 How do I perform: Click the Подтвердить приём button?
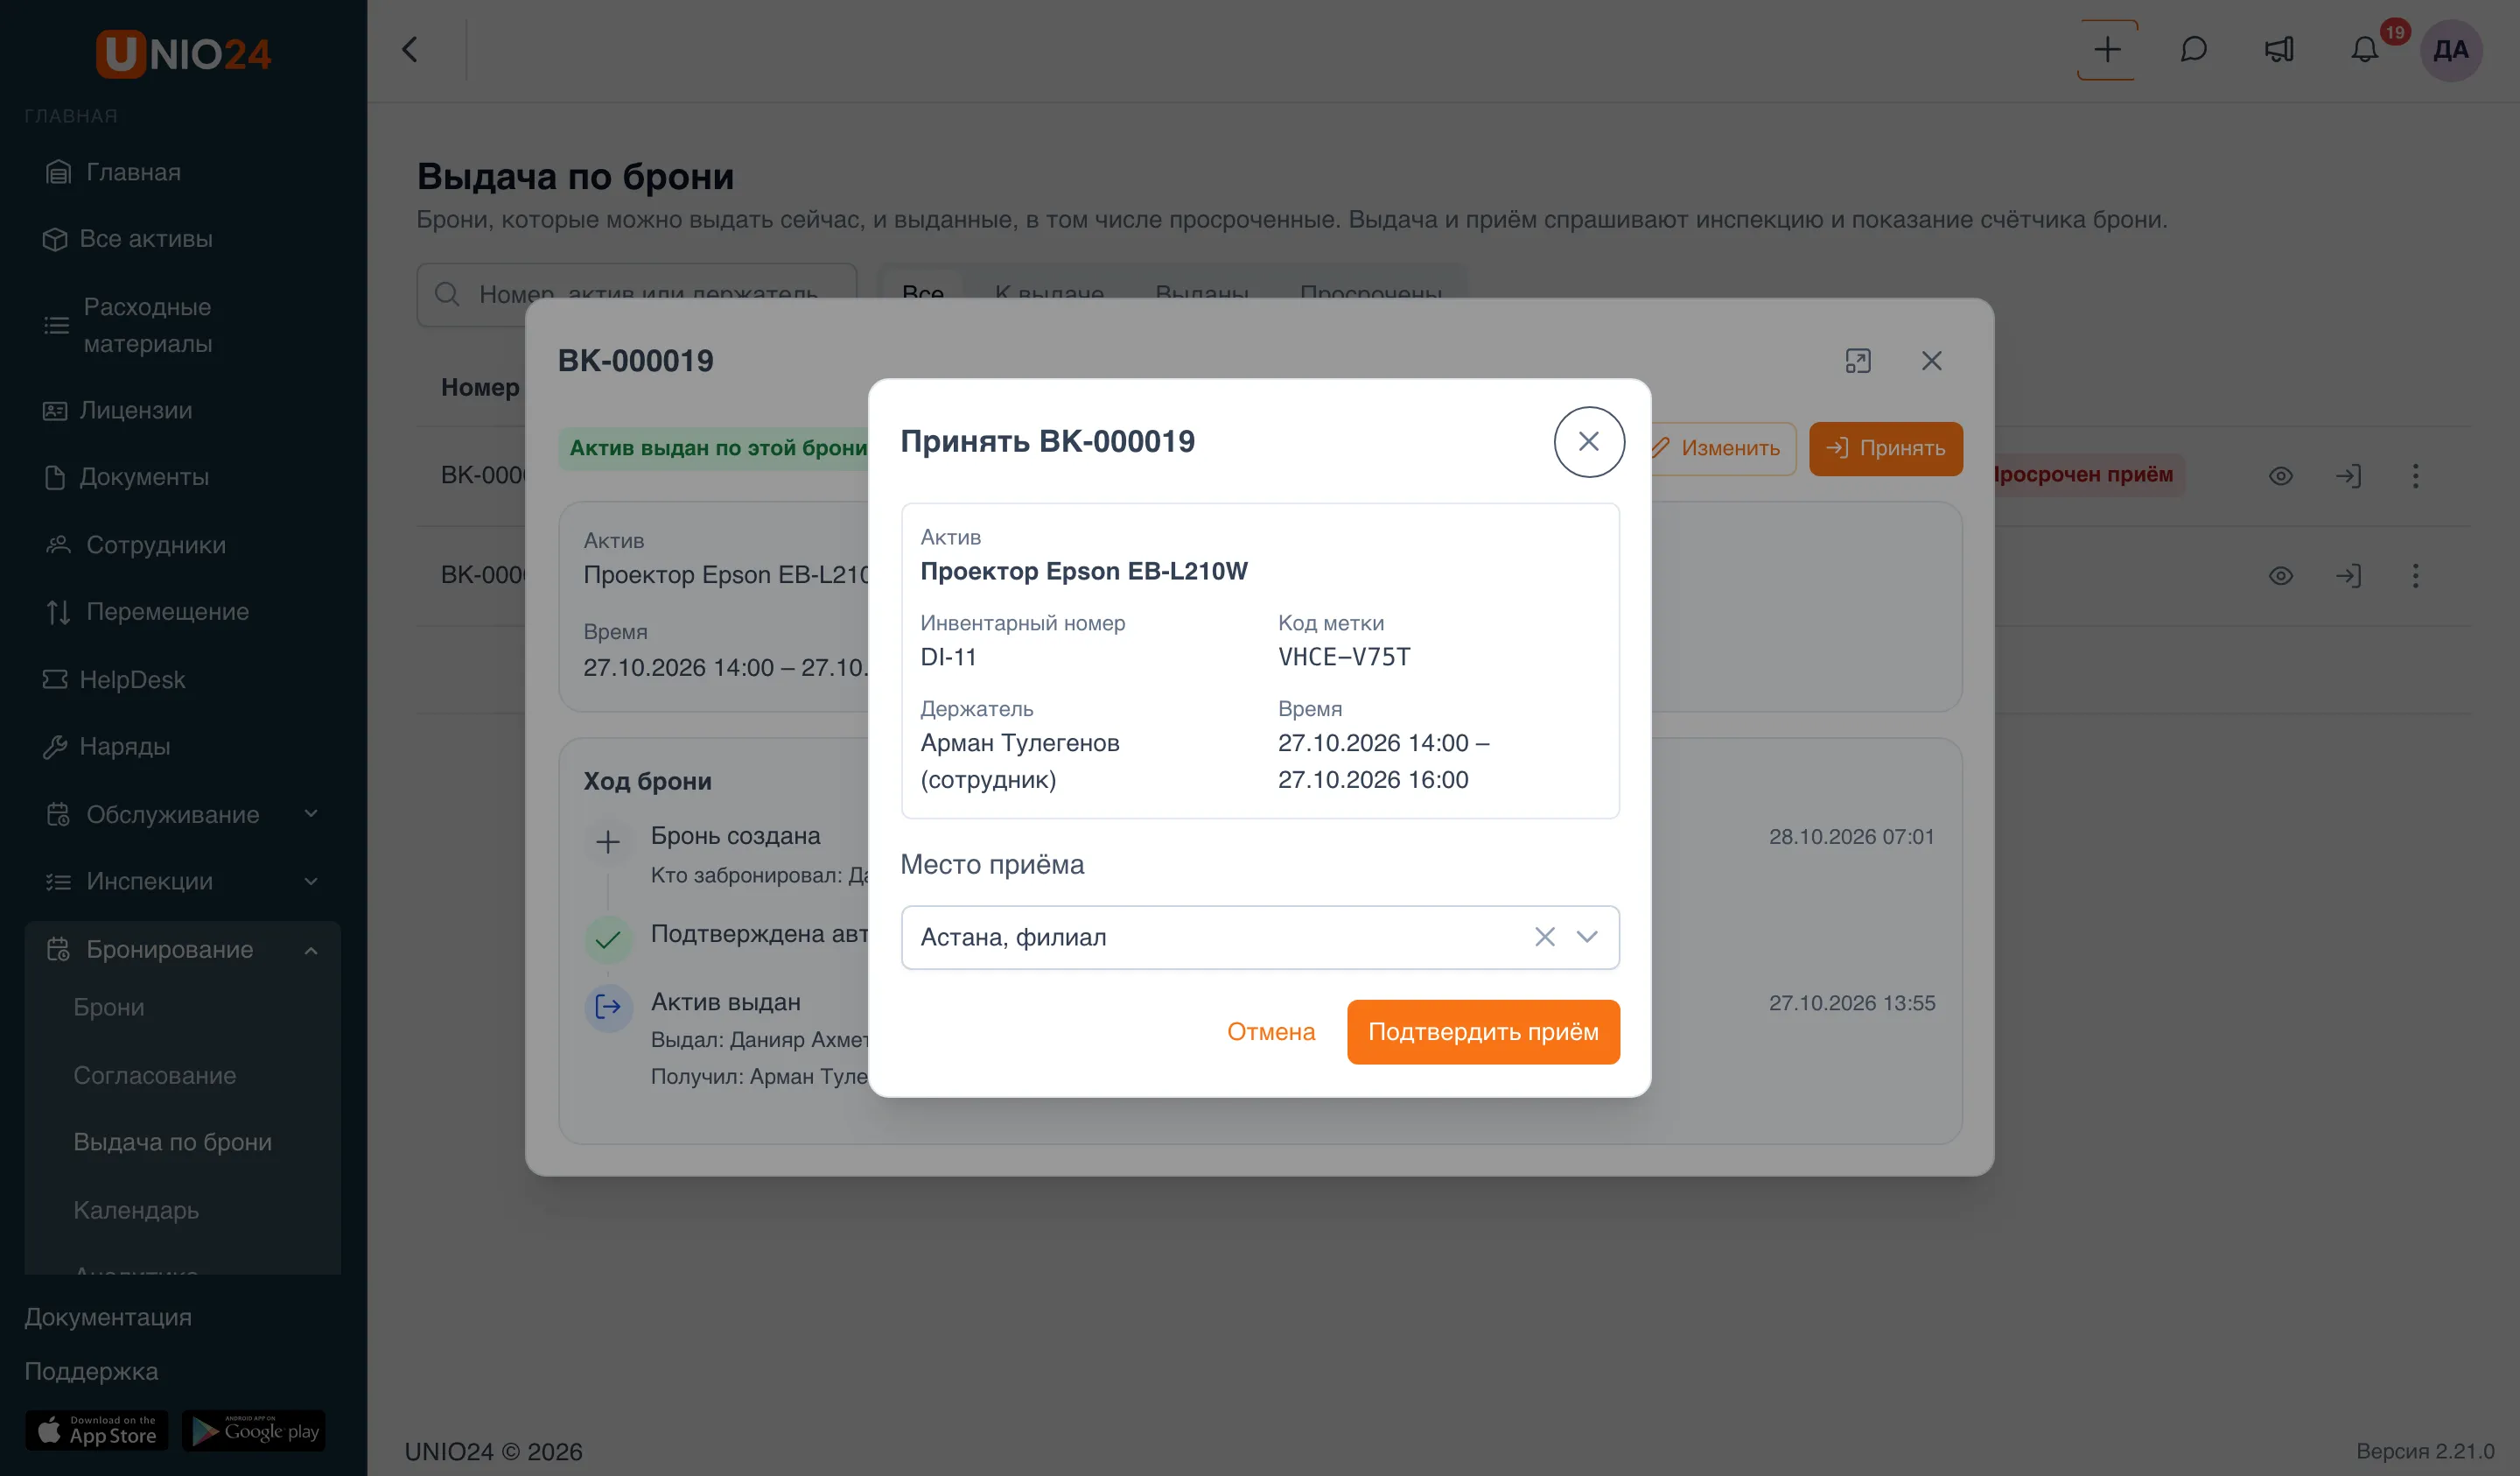coord(1483,1031)
